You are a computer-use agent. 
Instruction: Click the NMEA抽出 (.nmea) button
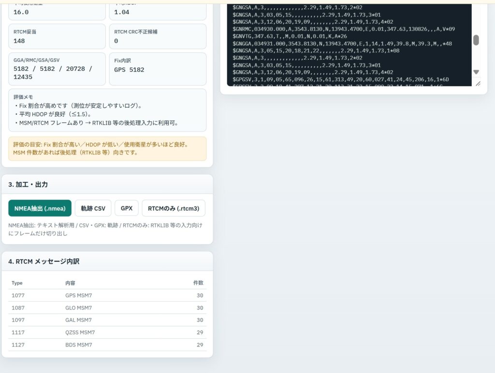click(x=40, y=208)
